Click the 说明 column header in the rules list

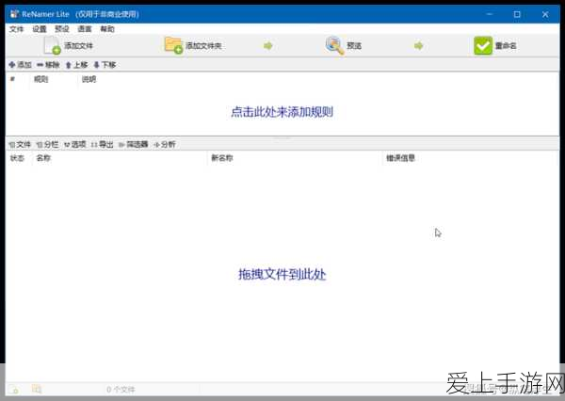click(89, 79)
